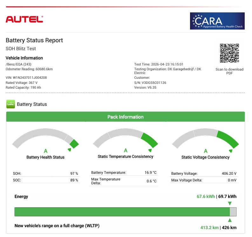
Task: Click the green down arrow above energy bar
Action: (x=230, y=203)
